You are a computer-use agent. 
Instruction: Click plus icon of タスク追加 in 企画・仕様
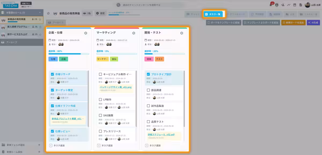point(51,145)
